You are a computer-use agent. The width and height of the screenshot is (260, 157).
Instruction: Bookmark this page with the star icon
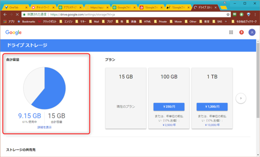tap(228, 15)
